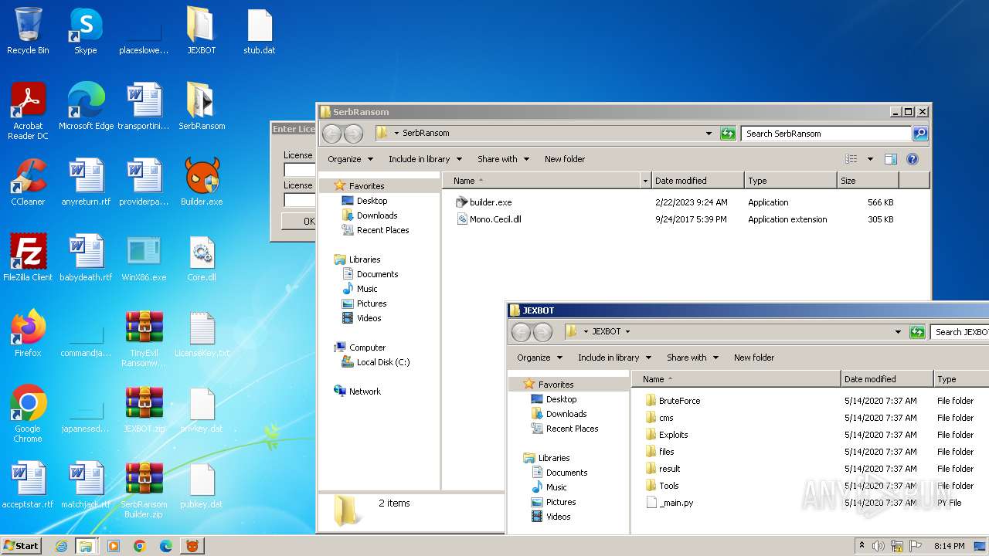This screenshot has height=556, width=989.
Task: Click the search icon in SerbRansom window
Action: 919,133
